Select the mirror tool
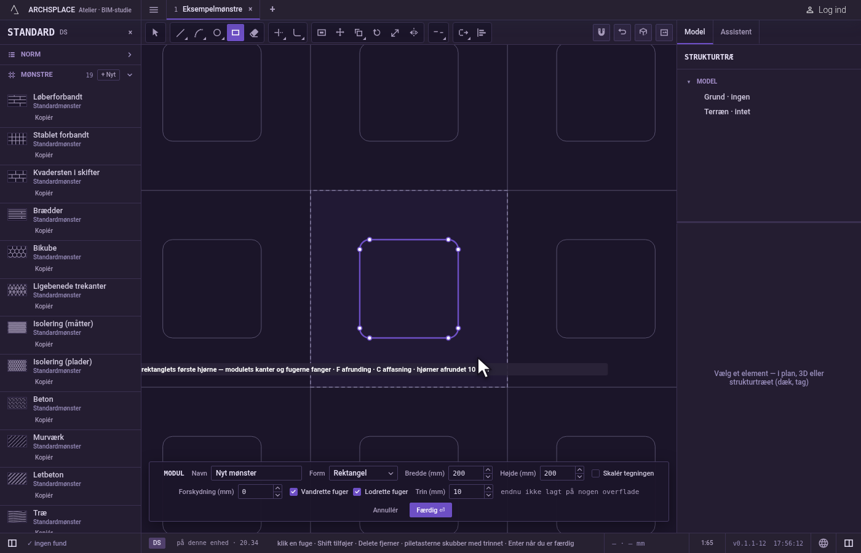Image resolution: width=861 pixels, height=553 pixels. [x=414, y=33]
